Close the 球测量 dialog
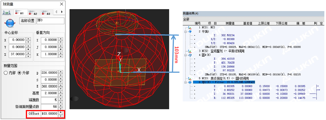The image size is (326, 120). pos(61,4)
